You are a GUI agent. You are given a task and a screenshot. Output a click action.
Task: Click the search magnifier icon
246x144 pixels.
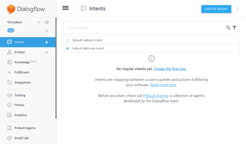click(x=228, y=28)
